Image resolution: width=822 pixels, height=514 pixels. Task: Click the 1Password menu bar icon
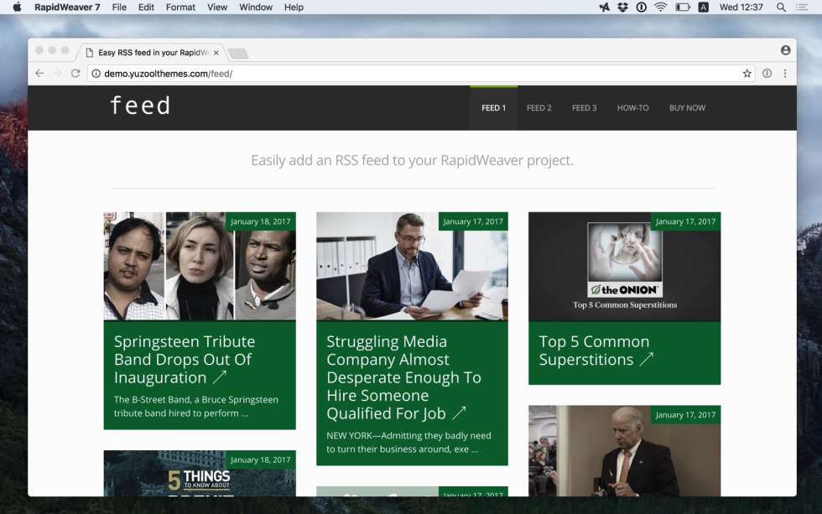641,7
